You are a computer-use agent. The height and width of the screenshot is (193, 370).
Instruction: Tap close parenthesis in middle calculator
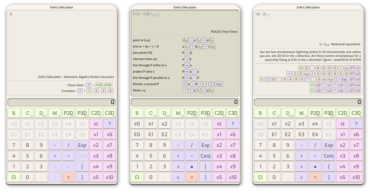coord(205,178)
